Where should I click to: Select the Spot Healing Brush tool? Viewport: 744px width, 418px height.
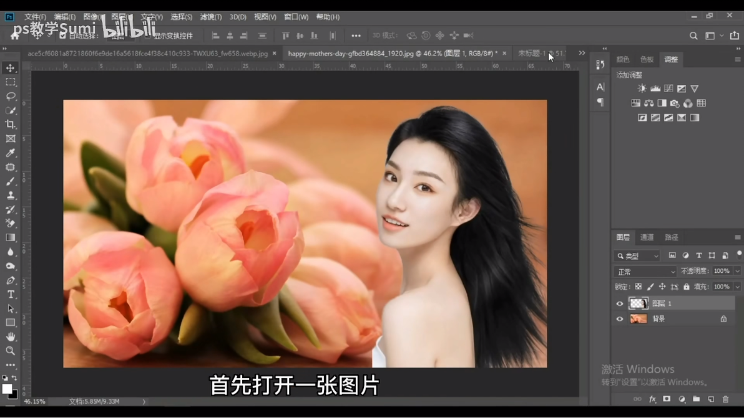(11, 167)
